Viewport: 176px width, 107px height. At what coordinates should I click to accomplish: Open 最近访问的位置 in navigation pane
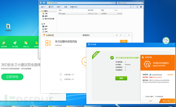tap(48, 19)
